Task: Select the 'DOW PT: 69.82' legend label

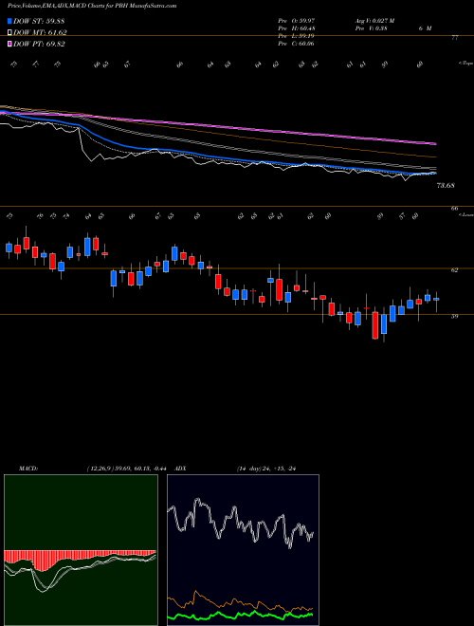Action: pyautogui.click(x=39, y=44)
